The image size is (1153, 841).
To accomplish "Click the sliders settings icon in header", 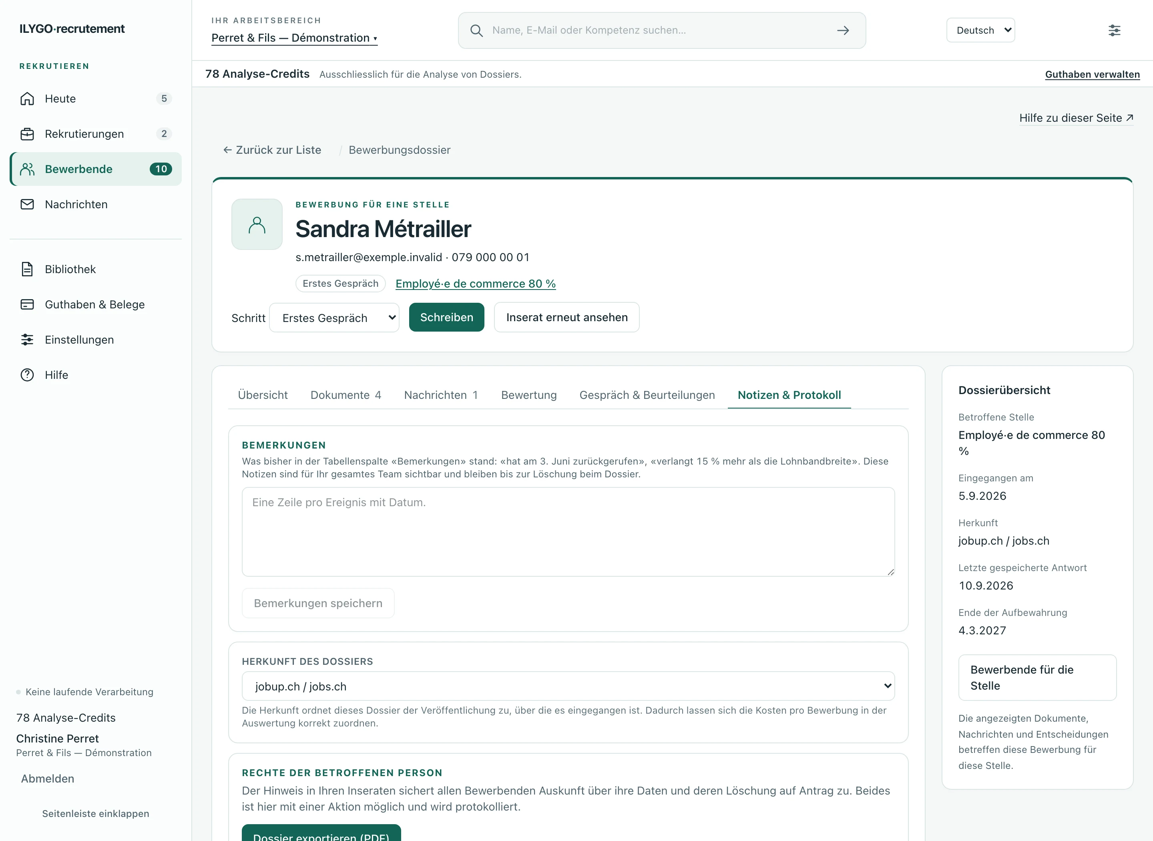I will click(1114, 30).
